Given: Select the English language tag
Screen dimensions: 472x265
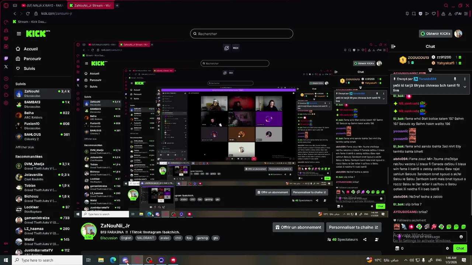Looking at the screenshot, I should [126, 238].
